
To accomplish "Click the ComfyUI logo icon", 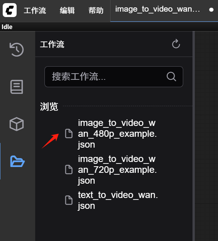I will 10,10.
